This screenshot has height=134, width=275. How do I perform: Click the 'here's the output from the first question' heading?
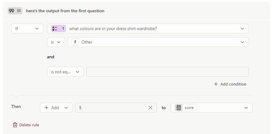(x=65, y=11)
